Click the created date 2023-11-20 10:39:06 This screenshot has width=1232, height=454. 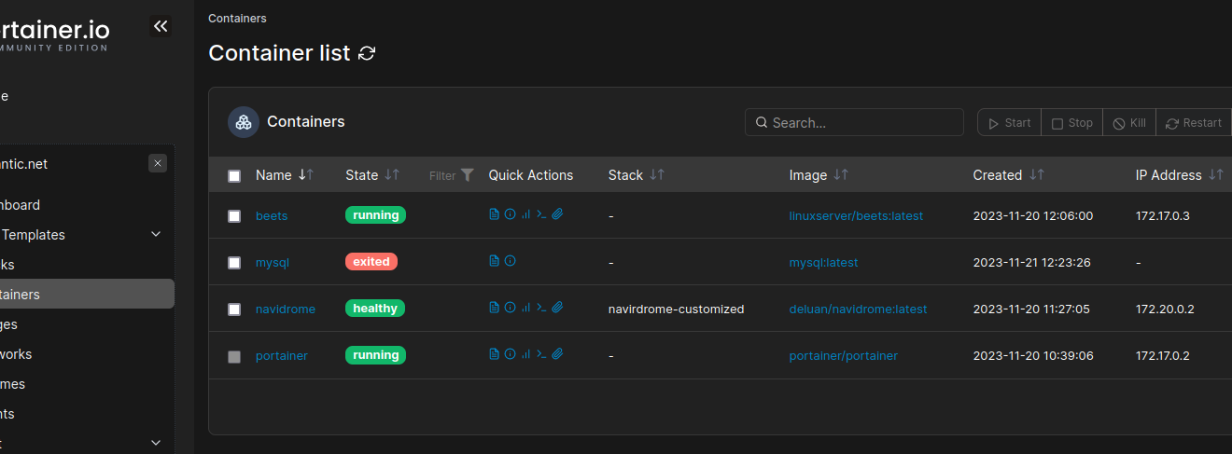pyautogui.click(x=1032, y=355)
